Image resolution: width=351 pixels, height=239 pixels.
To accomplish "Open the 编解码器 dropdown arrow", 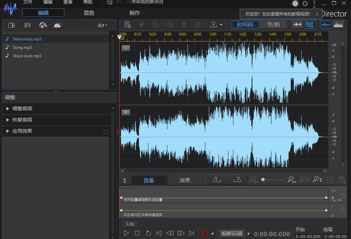I will pyautogui.click(x=249, y=234).
